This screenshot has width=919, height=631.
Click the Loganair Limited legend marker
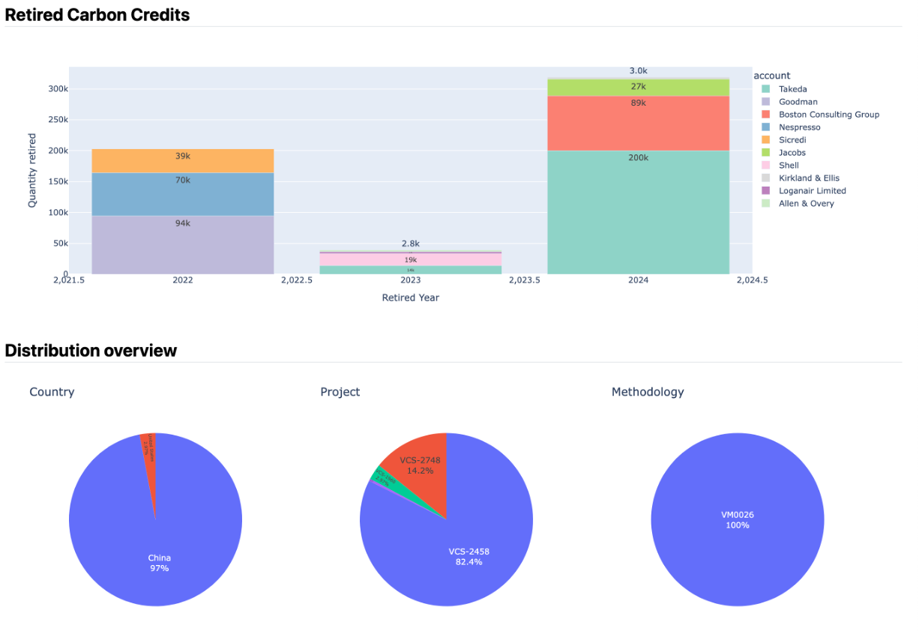(x=765, y=191)
